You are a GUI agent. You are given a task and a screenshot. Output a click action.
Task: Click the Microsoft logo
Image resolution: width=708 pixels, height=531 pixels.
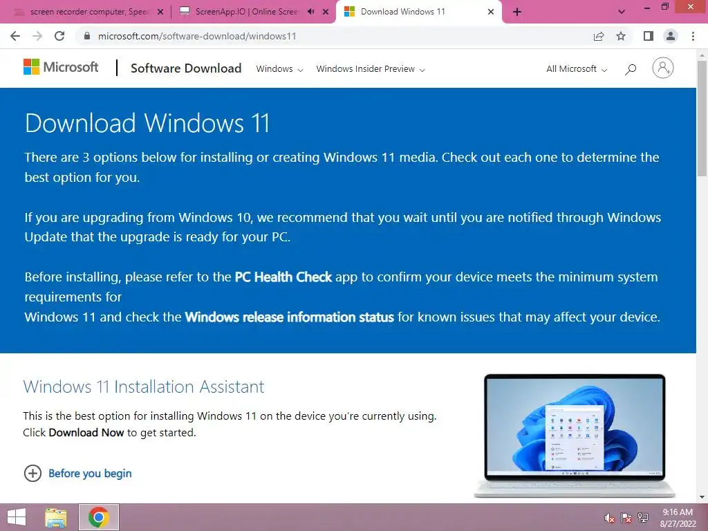pos(61,67)
